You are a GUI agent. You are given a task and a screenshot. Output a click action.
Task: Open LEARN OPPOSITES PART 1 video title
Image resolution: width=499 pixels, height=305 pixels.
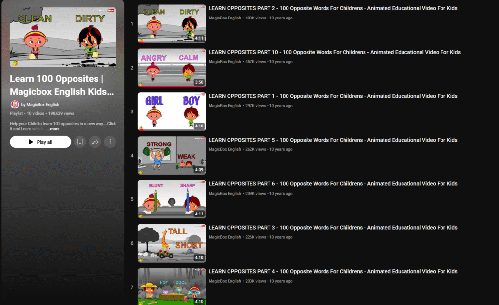pos(333,96)
